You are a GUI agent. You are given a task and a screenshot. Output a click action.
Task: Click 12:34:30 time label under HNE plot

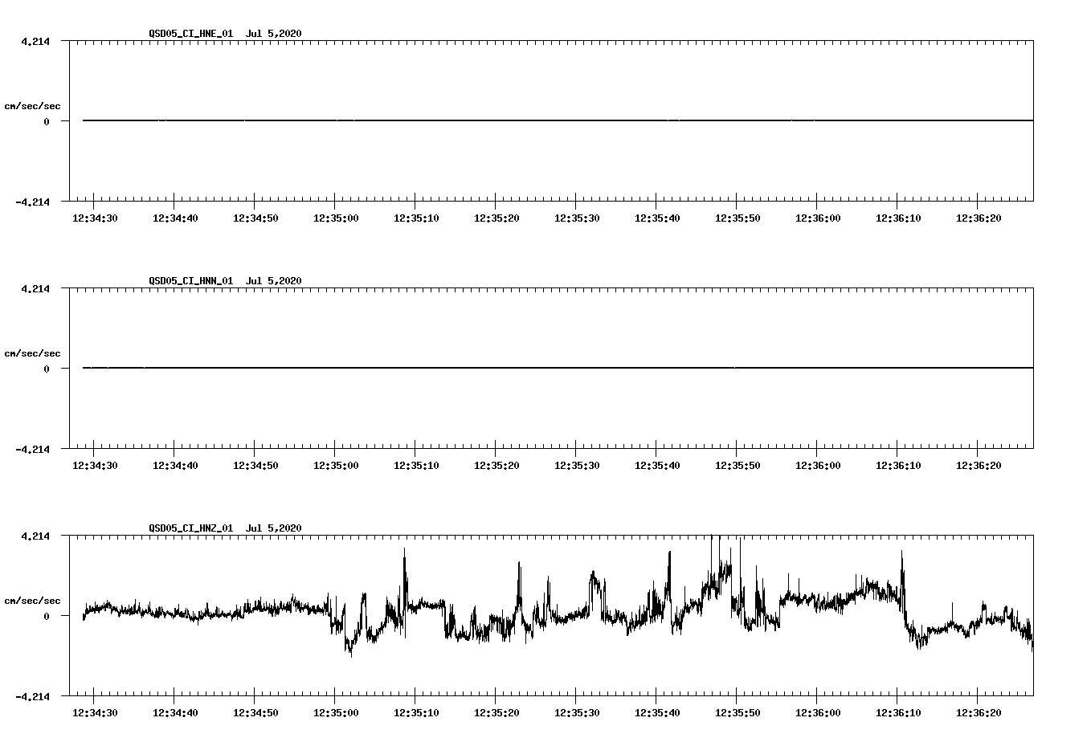point(95,218)
